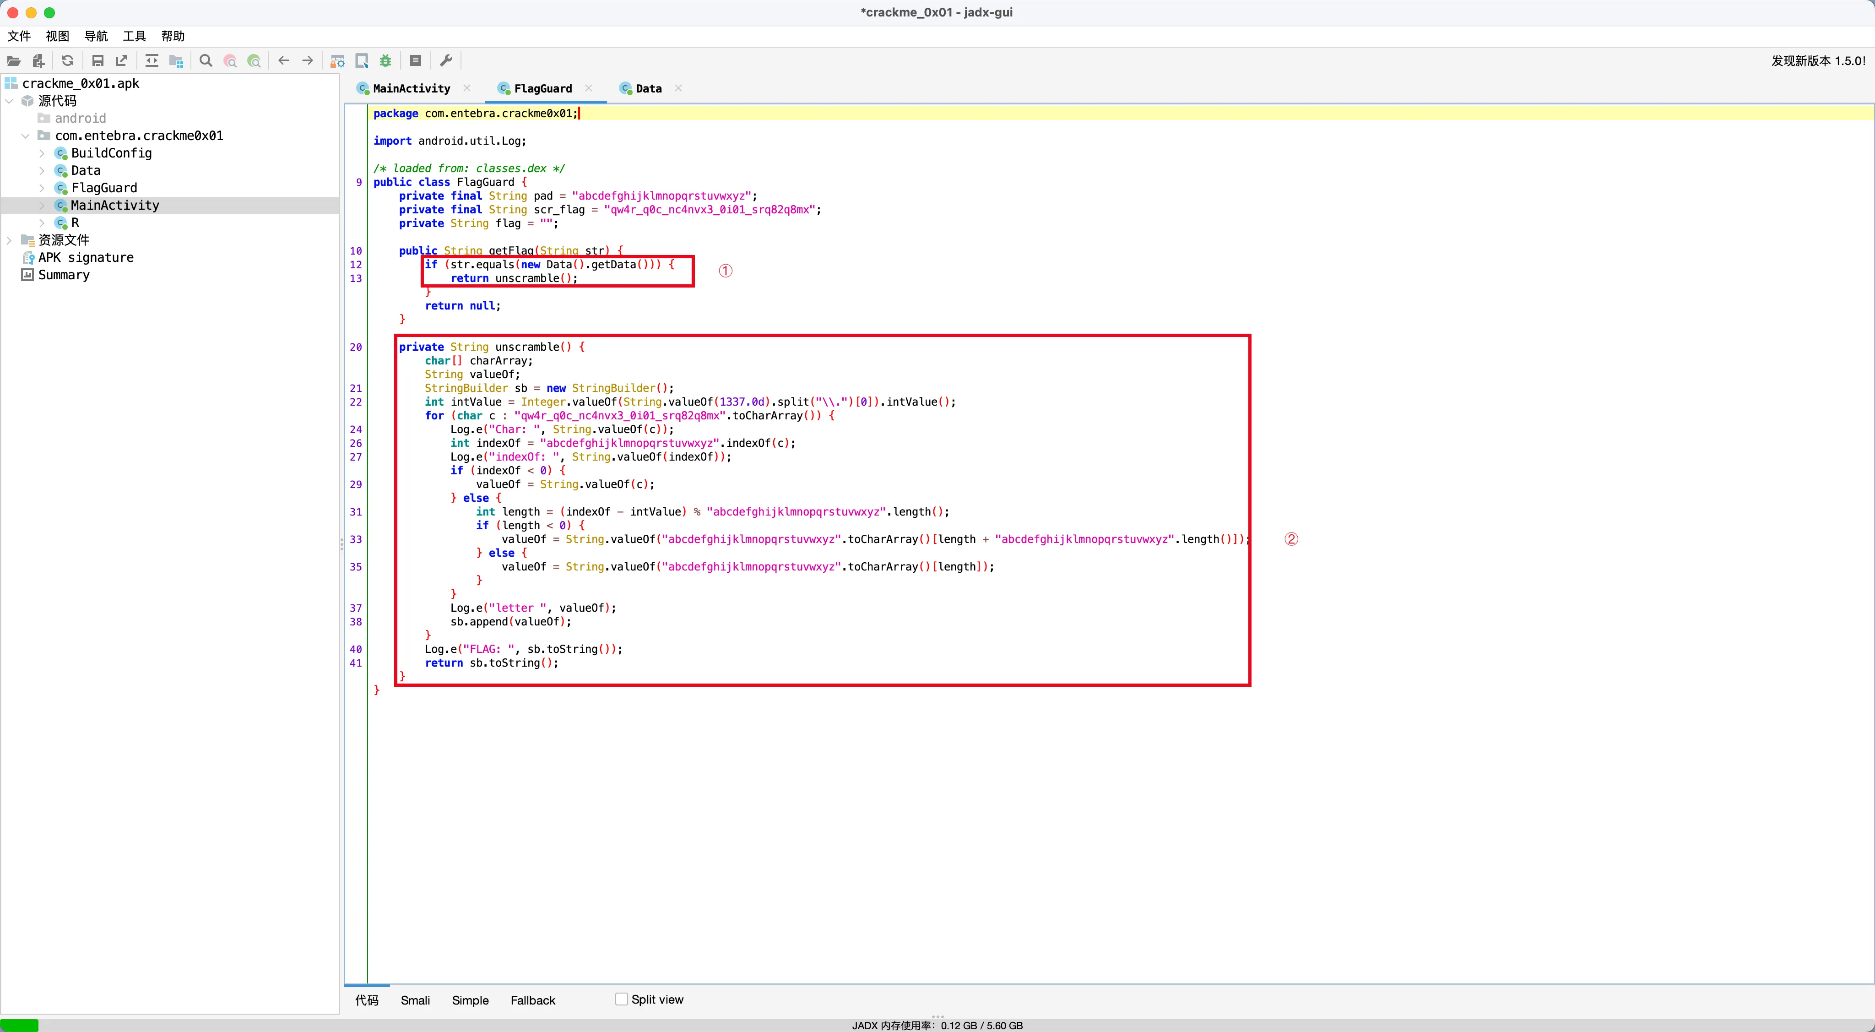Screen dimensions: 1875x1032
Task: Open preferences via wrench icon
Action: pyautogui.click(x=446, y=60)
